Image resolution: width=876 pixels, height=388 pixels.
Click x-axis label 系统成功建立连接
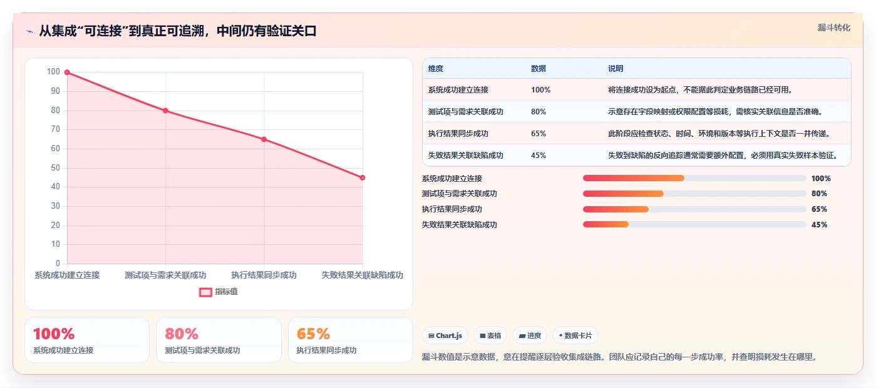67,275
